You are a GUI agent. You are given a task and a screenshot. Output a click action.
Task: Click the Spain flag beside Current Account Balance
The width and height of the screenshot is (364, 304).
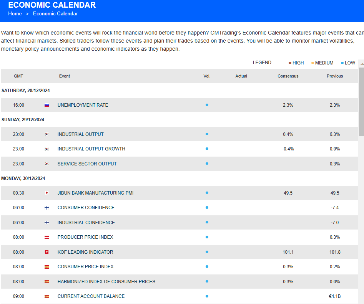47,296
